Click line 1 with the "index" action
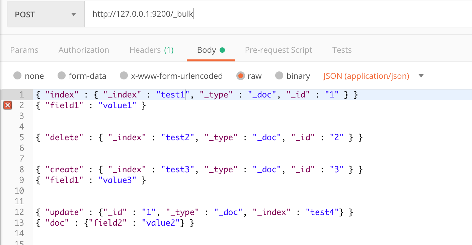The image size is (472, 245). click(x=197, y=95)
